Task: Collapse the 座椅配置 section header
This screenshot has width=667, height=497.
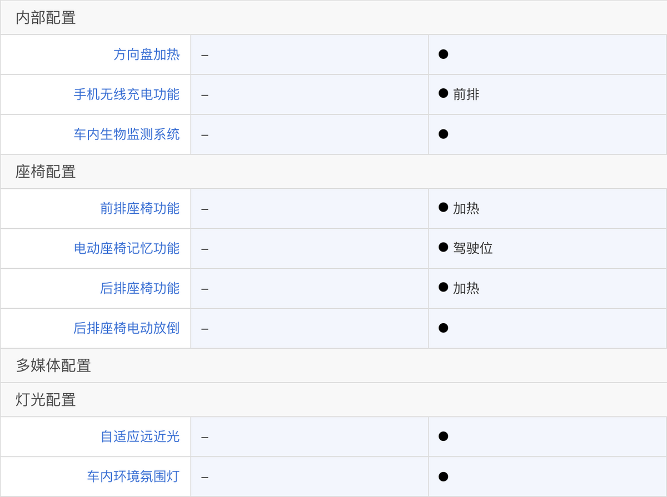Action: tap(333, 172)
